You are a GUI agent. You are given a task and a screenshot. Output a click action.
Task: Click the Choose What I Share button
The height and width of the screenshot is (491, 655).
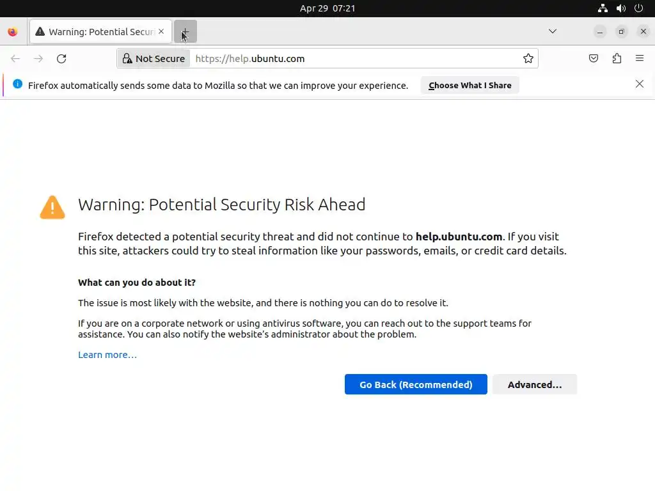470,85
